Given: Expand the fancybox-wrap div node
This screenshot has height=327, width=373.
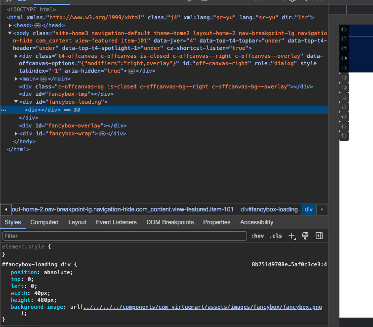Looking at the screenshot, I should click(x=16, y=133).
